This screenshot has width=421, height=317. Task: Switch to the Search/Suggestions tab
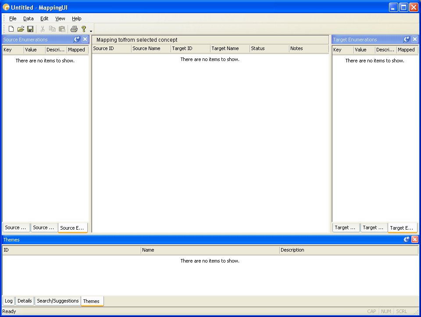[58, 301]
